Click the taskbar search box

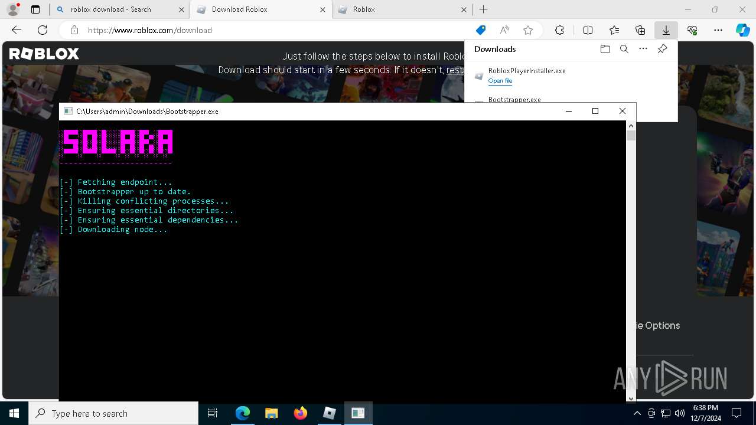pyautogui.click(x=113, y=413)
